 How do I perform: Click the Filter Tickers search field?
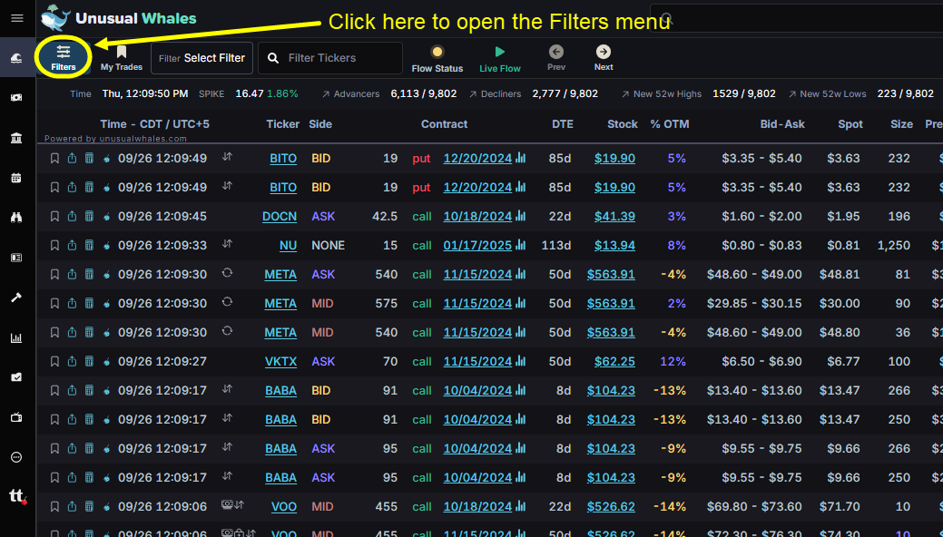tap(330, 58)
